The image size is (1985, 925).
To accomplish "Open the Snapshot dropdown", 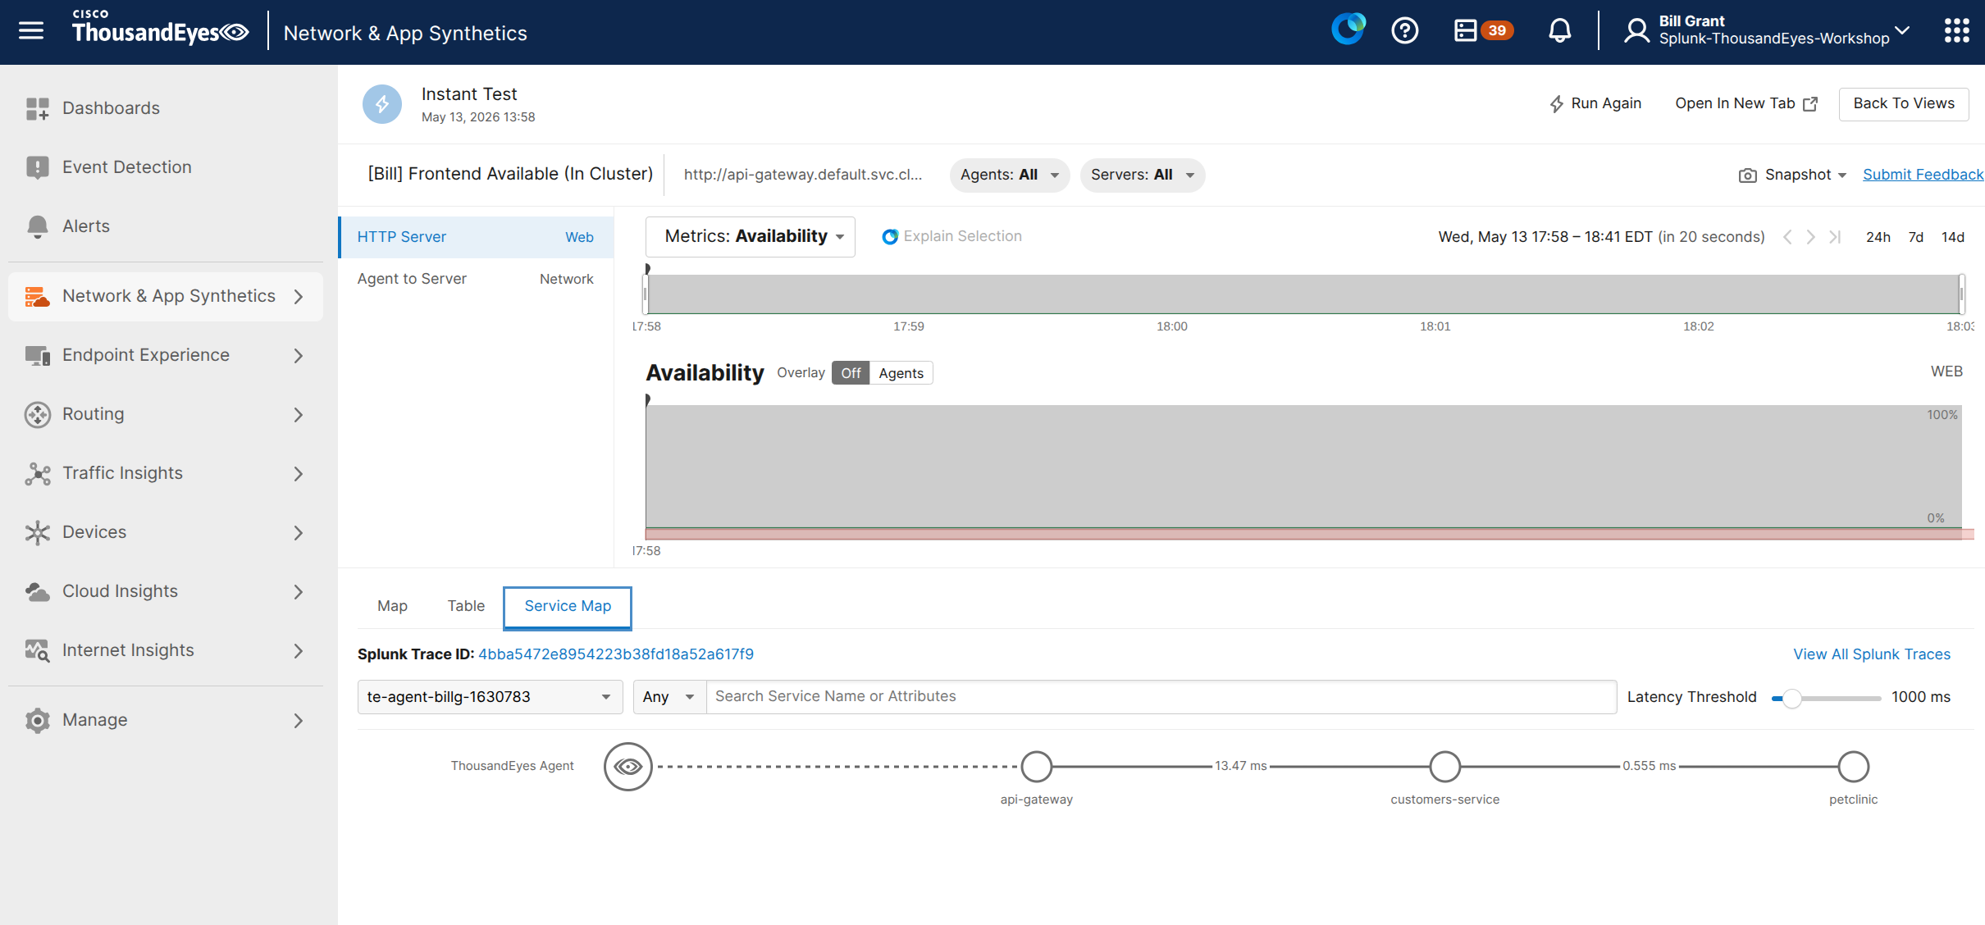I will coord(1793,175).
